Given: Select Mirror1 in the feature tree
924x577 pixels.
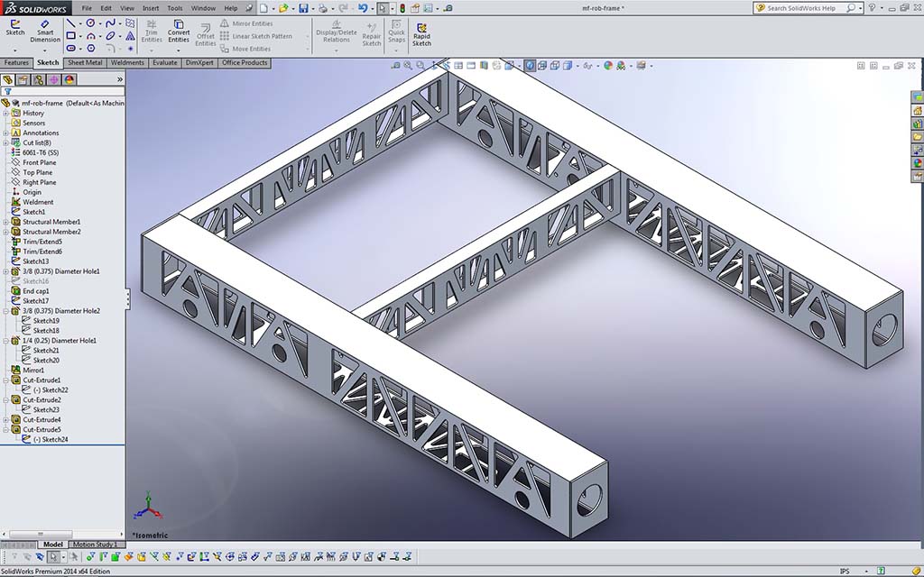Looking at the screenshot, I should point(34,370).
